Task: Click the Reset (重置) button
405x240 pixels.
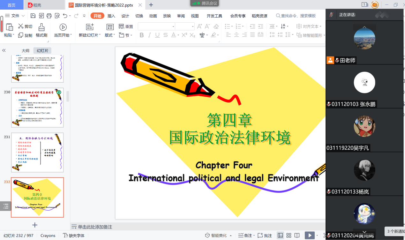Action: (126, 26)
